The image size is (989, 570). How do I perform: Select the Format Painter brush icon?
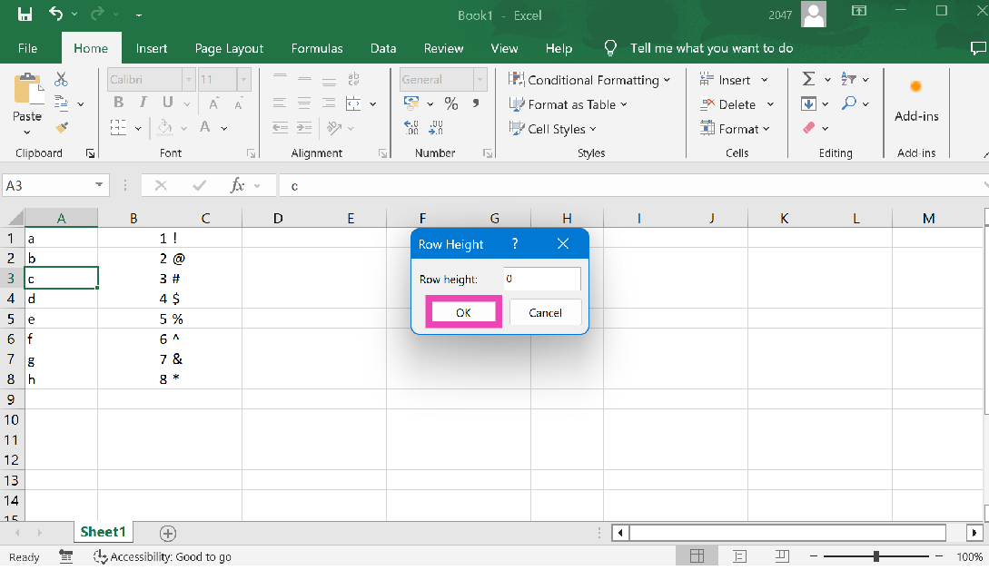(61, 128)
